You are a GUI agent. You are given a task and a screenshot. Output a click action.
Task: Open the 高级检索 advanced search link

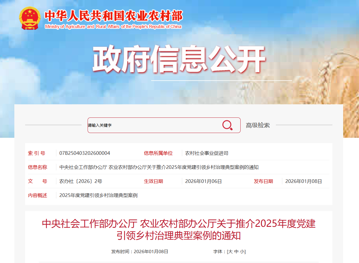pos(258,125)
